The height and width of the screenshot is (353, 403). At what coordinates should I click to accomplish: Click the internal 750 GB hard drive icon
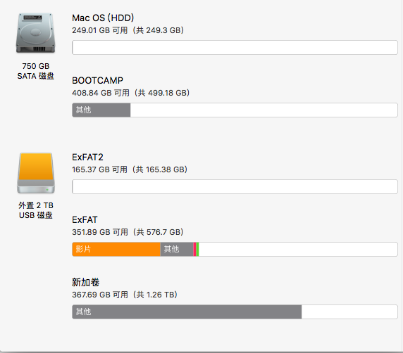[x=36, y=33]
